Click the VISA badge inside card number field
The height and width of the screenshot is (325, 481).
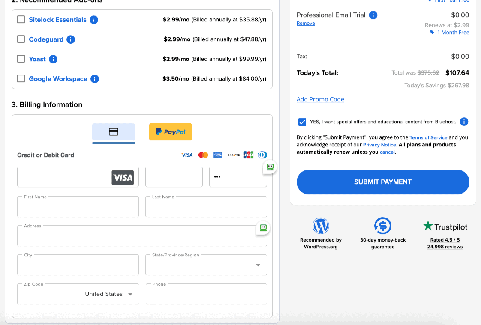[123, 177]
